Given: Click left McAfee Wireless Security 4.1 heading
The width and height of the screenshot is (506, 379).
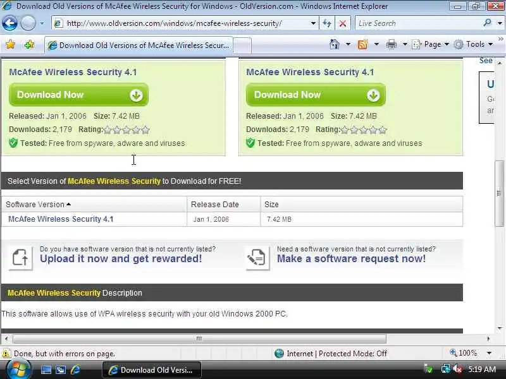Looking at the screenshot, I should coord(73,72).
